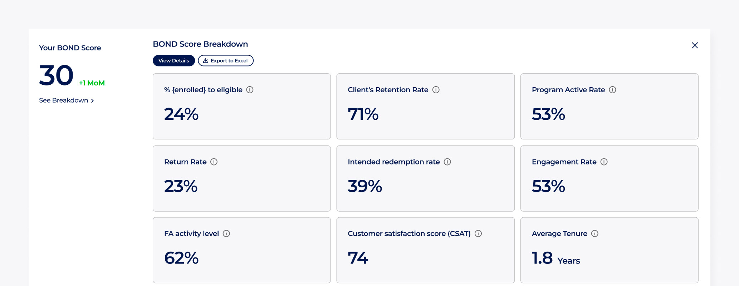The image size is (739, 286).
Task: Show details on Intended redemption rate icon
Action: (447, 162)
